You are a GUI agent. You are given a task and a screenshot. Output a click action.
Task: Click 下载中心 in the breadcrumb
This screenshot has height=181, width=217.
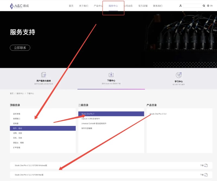(x=30, y=93)
